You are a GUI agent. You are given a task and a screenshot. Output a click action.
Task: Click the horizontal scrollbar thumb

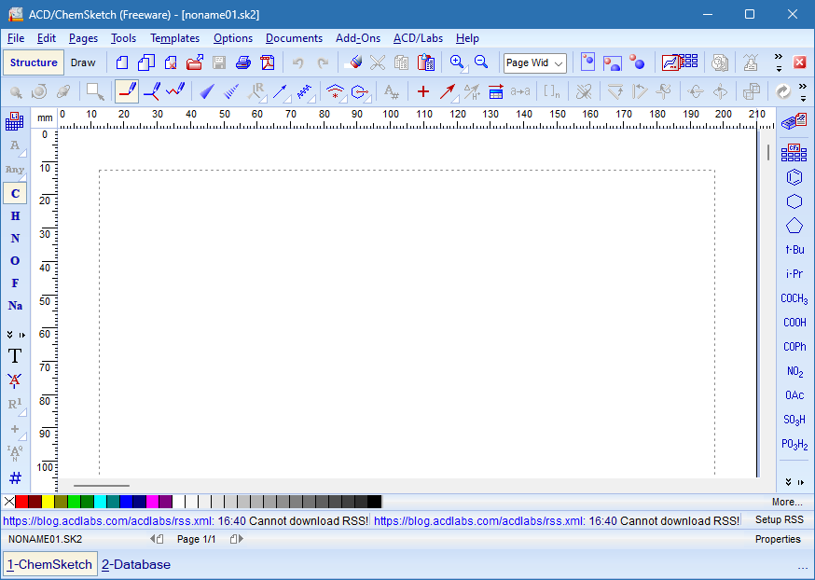[x=102, y=486]
